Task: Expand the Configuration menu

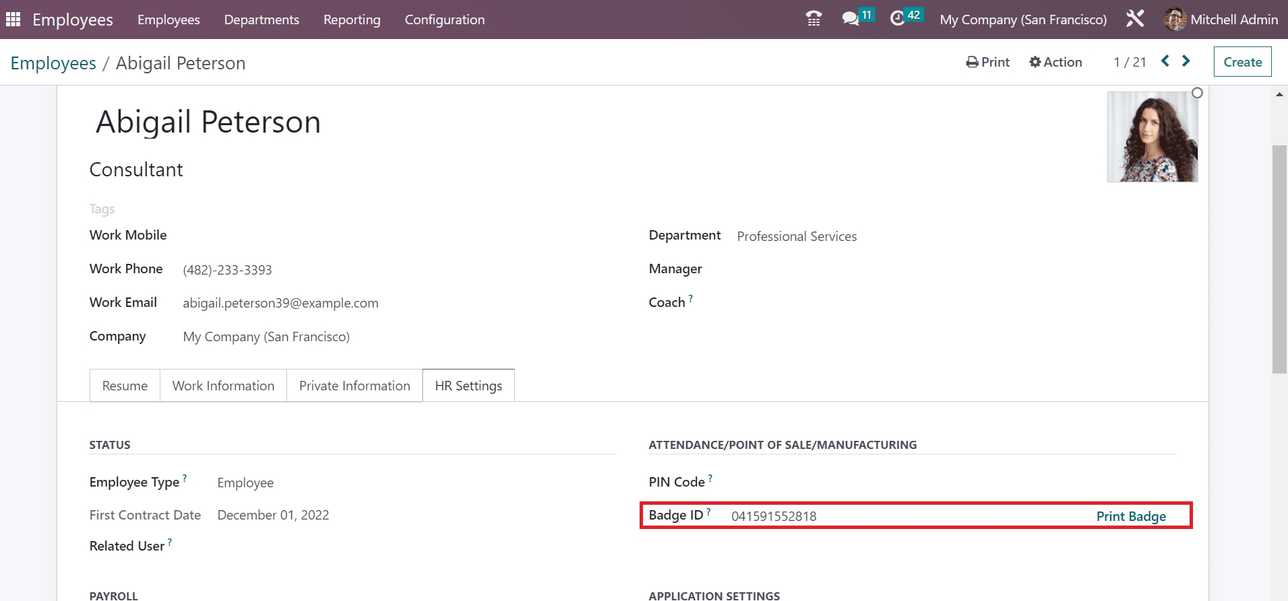Action: 444,20
